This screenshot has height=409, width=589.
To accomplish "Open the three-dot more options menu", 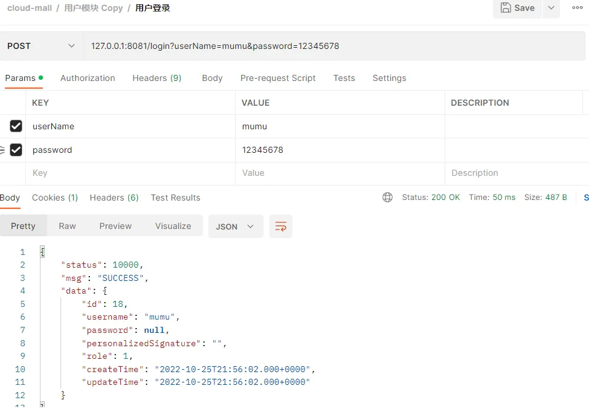I will coord(577,8).
